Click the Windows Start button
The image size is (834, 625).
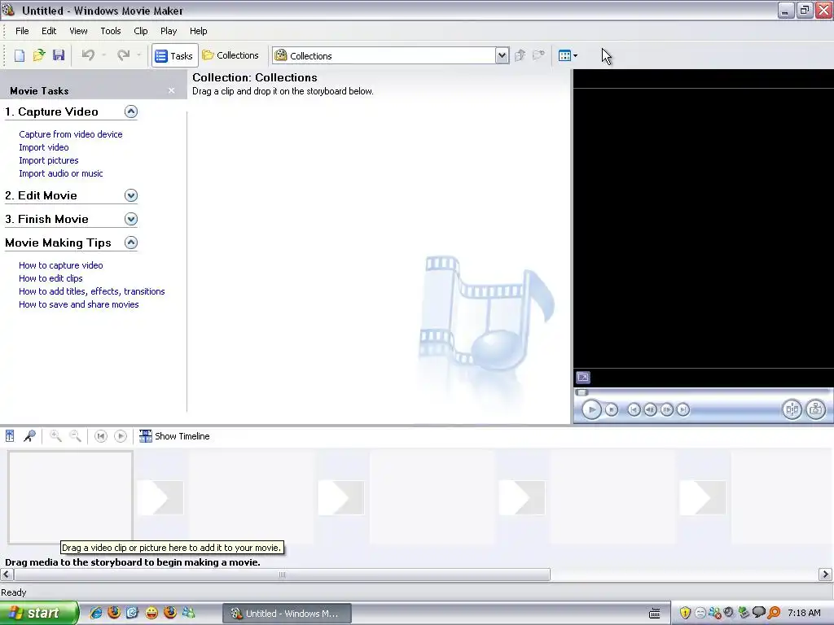pos(39,614)
